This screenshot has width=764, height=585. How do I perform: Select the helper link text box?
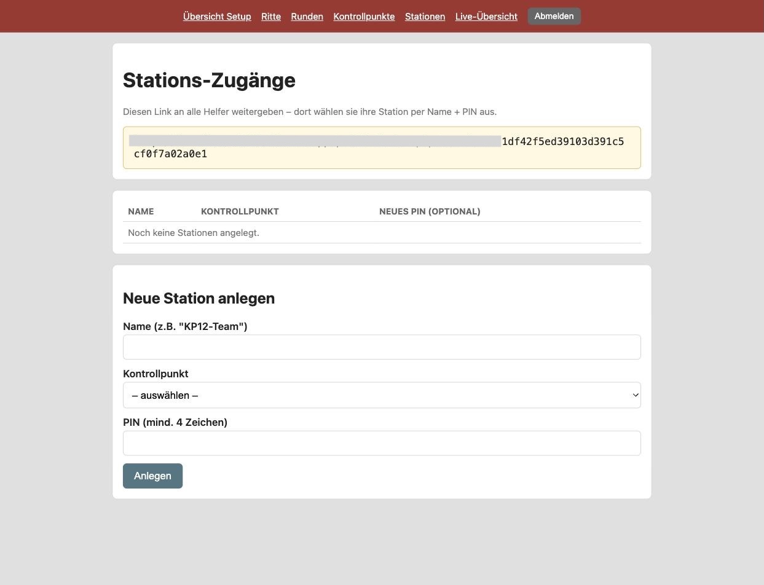coord(382,147)
